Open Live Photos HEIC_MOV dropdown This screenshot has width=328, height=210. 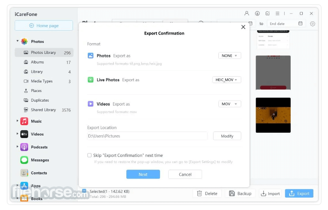(227, 80)
